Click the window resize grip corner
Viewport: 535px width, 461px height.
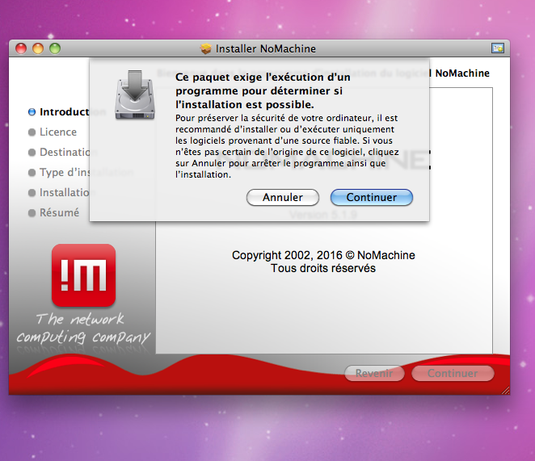pos(506,391)
